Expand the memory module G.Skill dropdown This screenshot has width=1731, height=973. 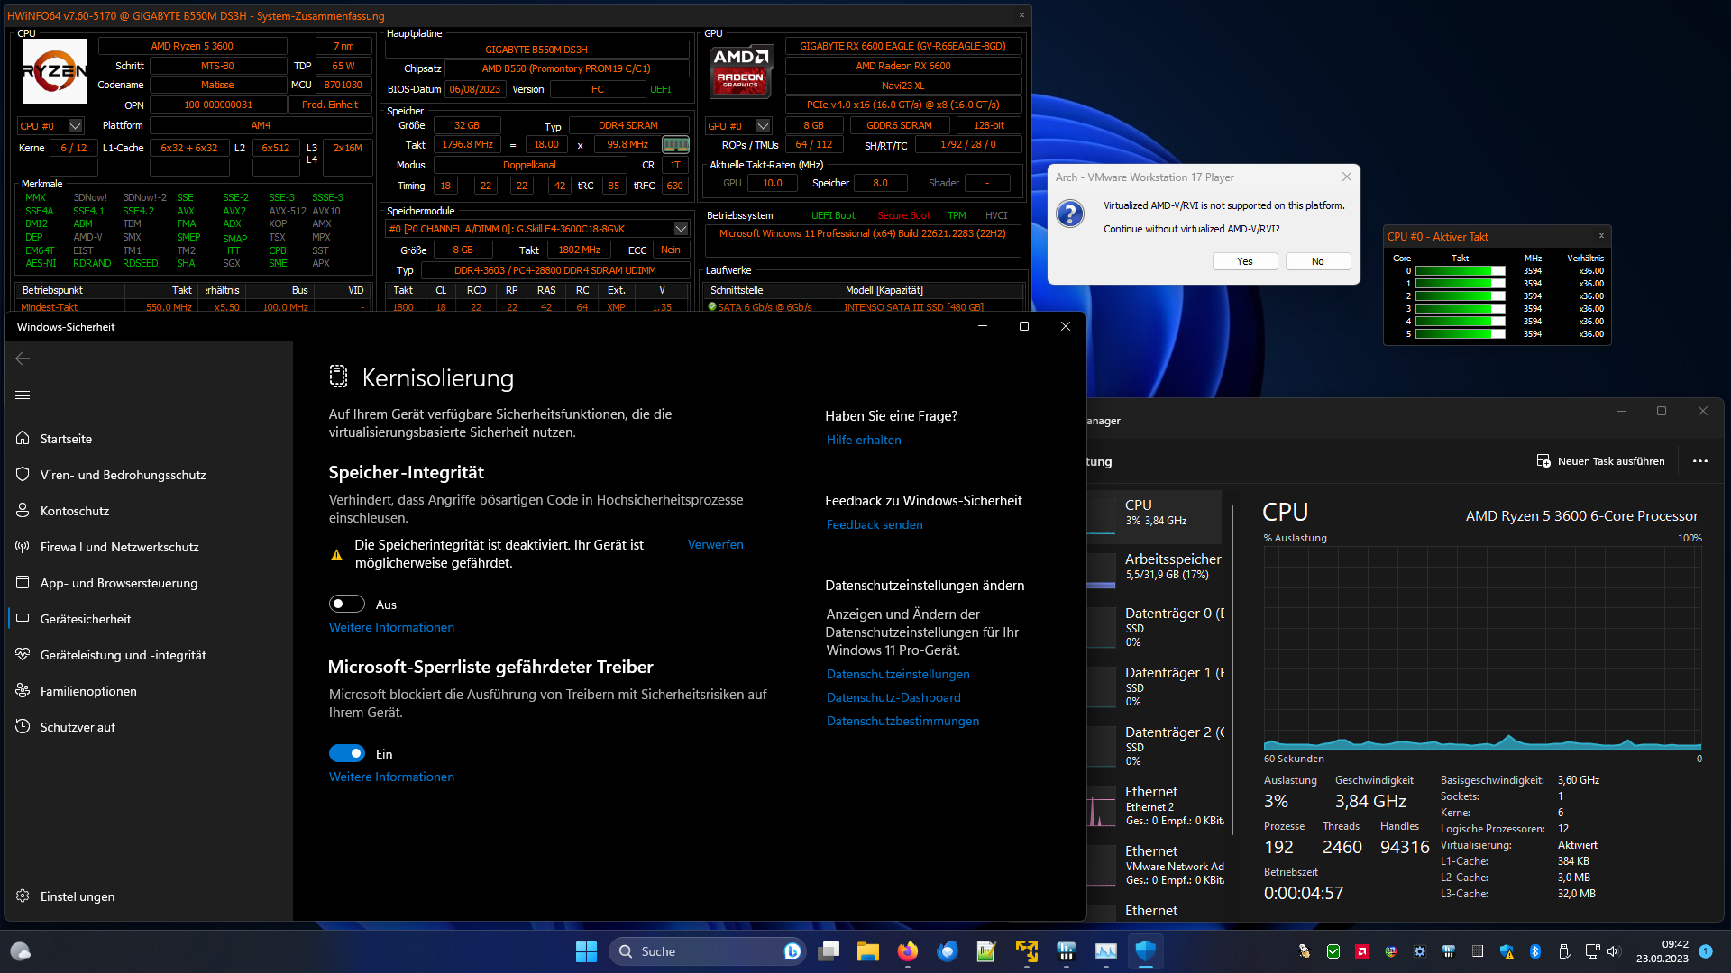[x=682, y=229]
